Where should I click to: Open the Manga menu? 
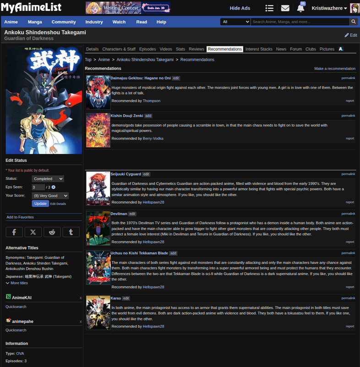click(x=35, y=22)
